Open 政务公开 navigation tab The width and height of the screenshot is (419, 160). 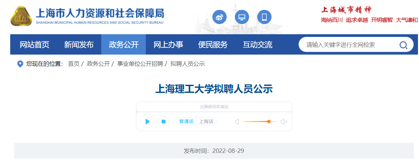pos(124,45)
